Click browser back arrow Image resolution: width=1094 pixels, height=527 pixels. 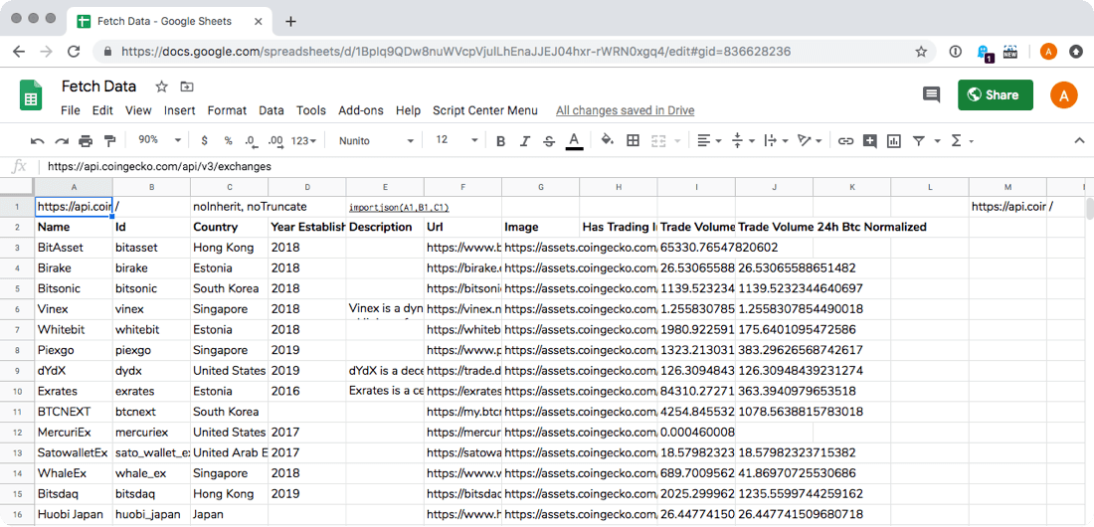pyautogui.click(x=19, y=51)
